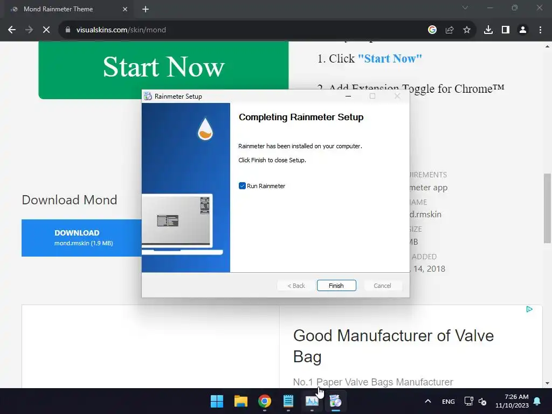Click the ad choices icon

point(529,309)
